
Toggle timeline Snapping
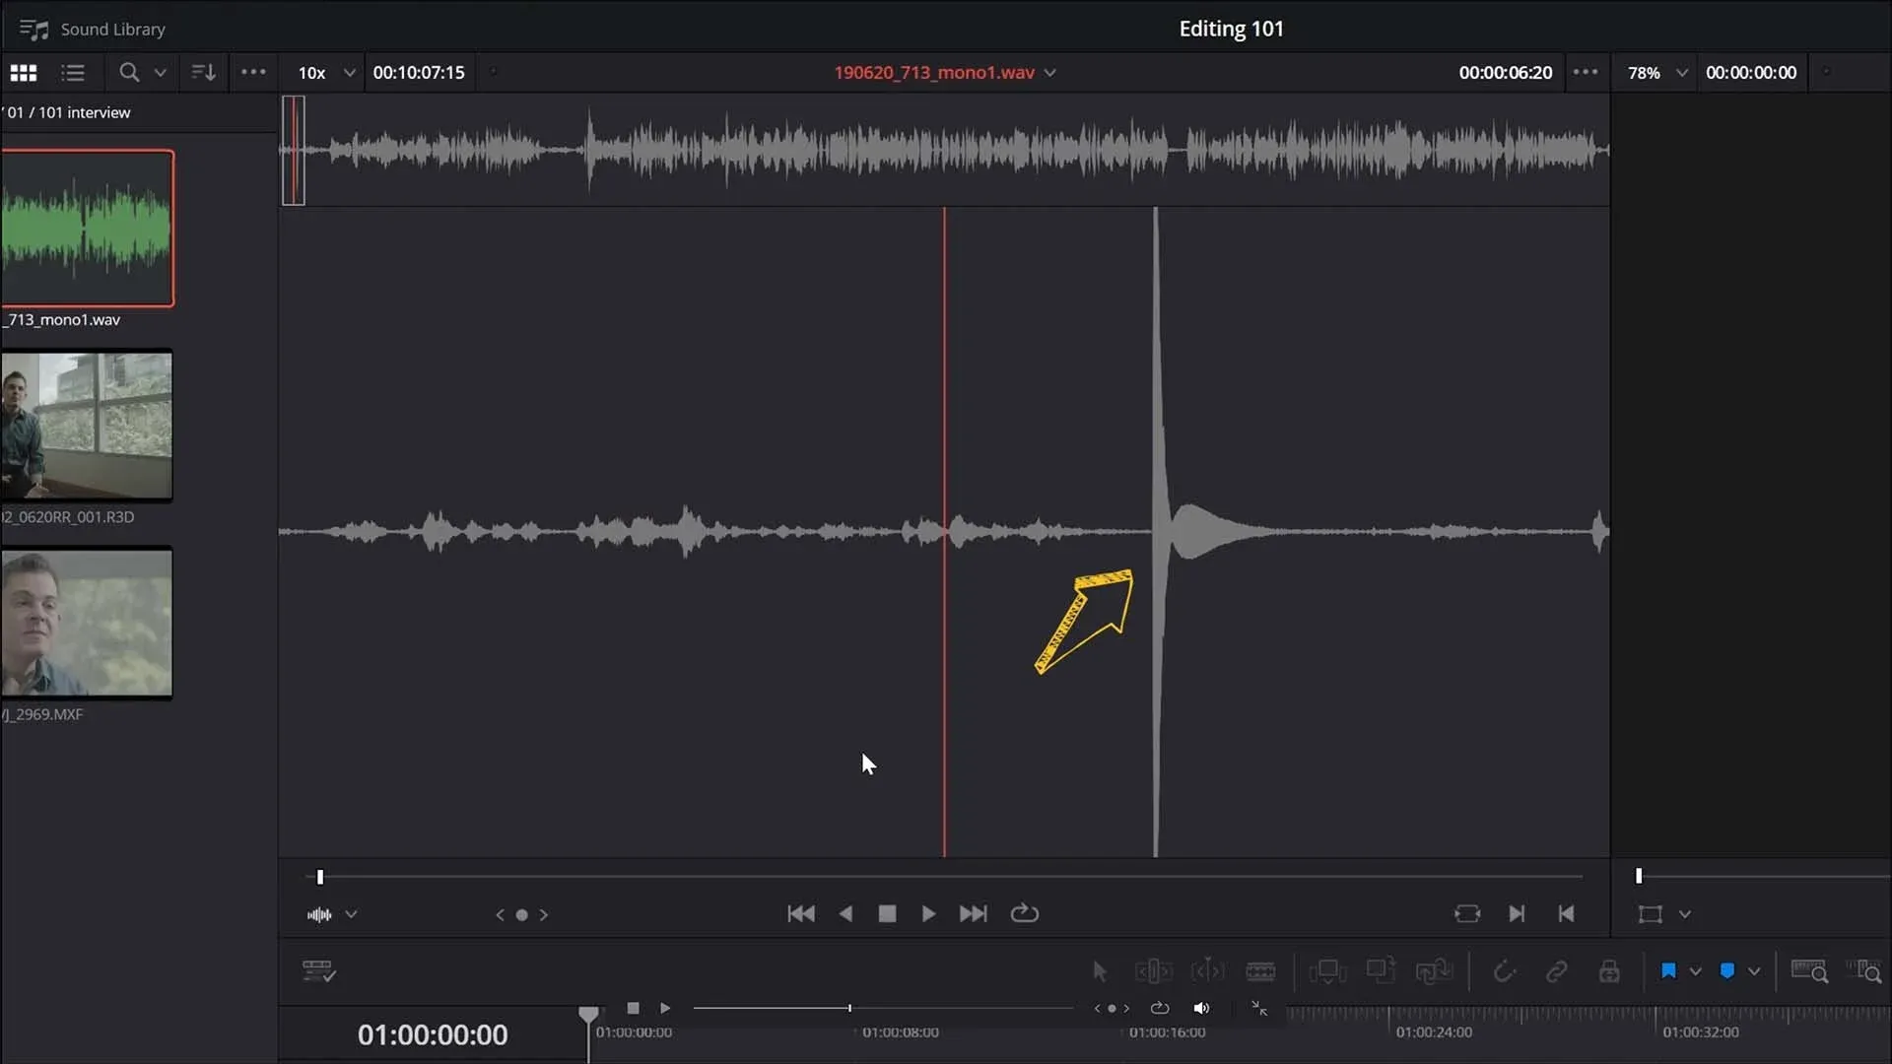point(1504,971)
